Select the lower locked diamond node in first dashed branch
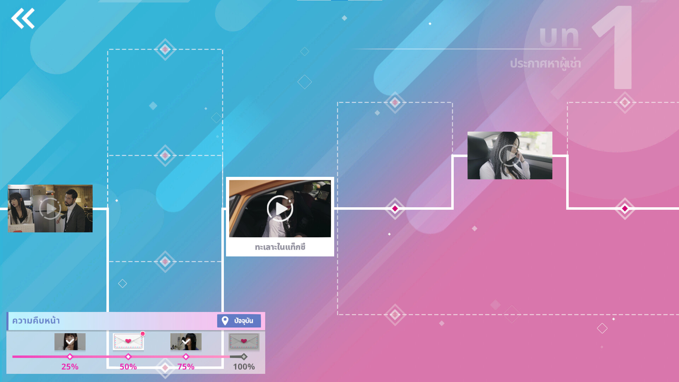The width and height of the screenshot is (679, 382). pos(165,261)
